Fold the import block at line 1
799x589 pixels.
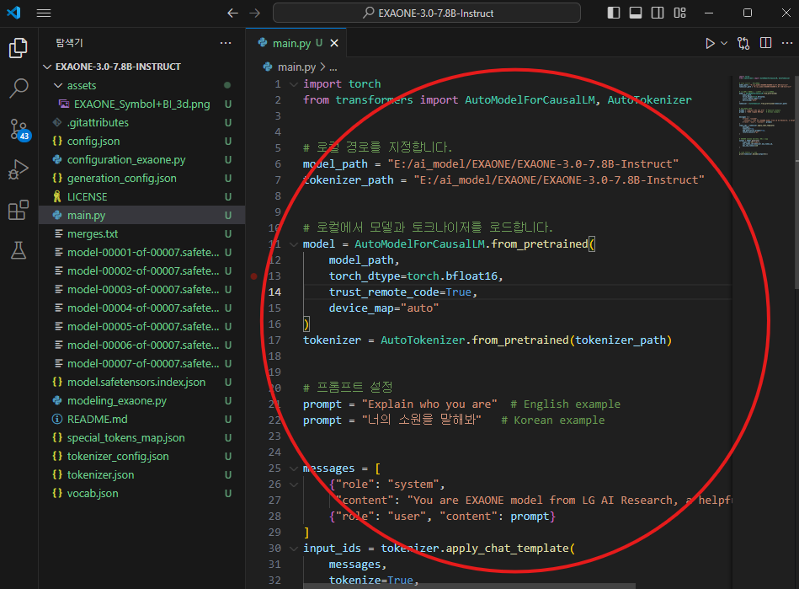click(x=294, y=84)
